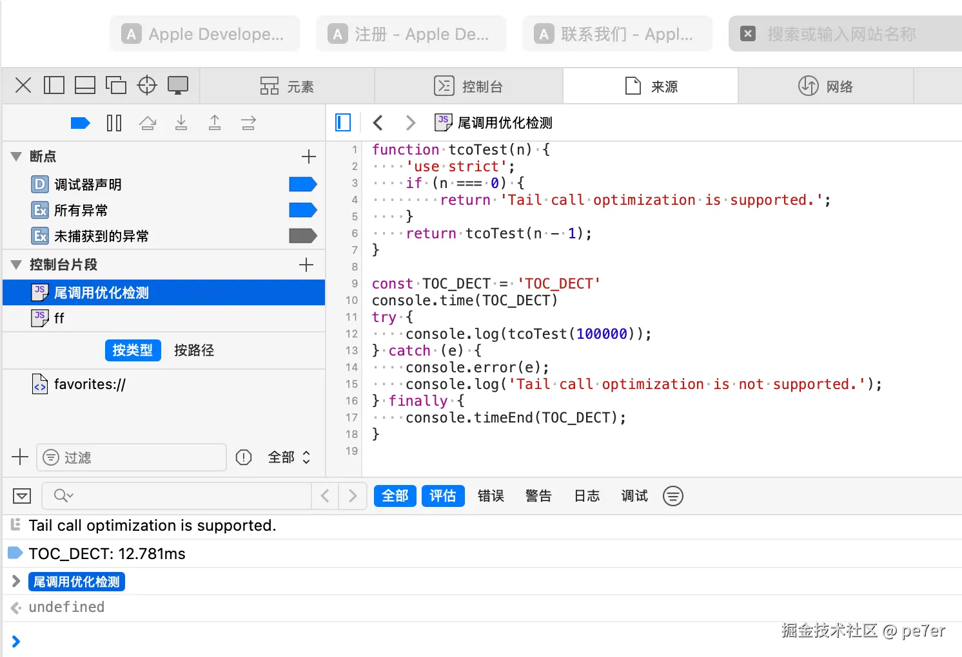Click the TOC_DECT: 12.781ms console entry

482,554
